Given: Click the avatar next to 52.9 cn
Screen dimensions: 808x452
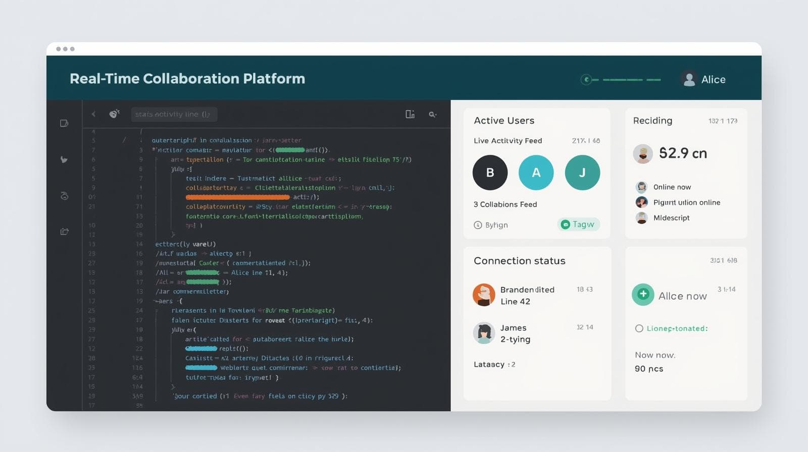Looking at the screenshot, I should [643, 153].
